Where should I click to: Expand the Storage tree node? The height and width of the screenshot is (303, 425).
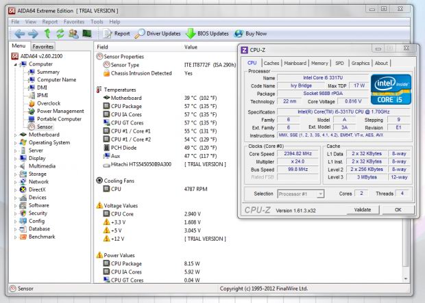16,174
